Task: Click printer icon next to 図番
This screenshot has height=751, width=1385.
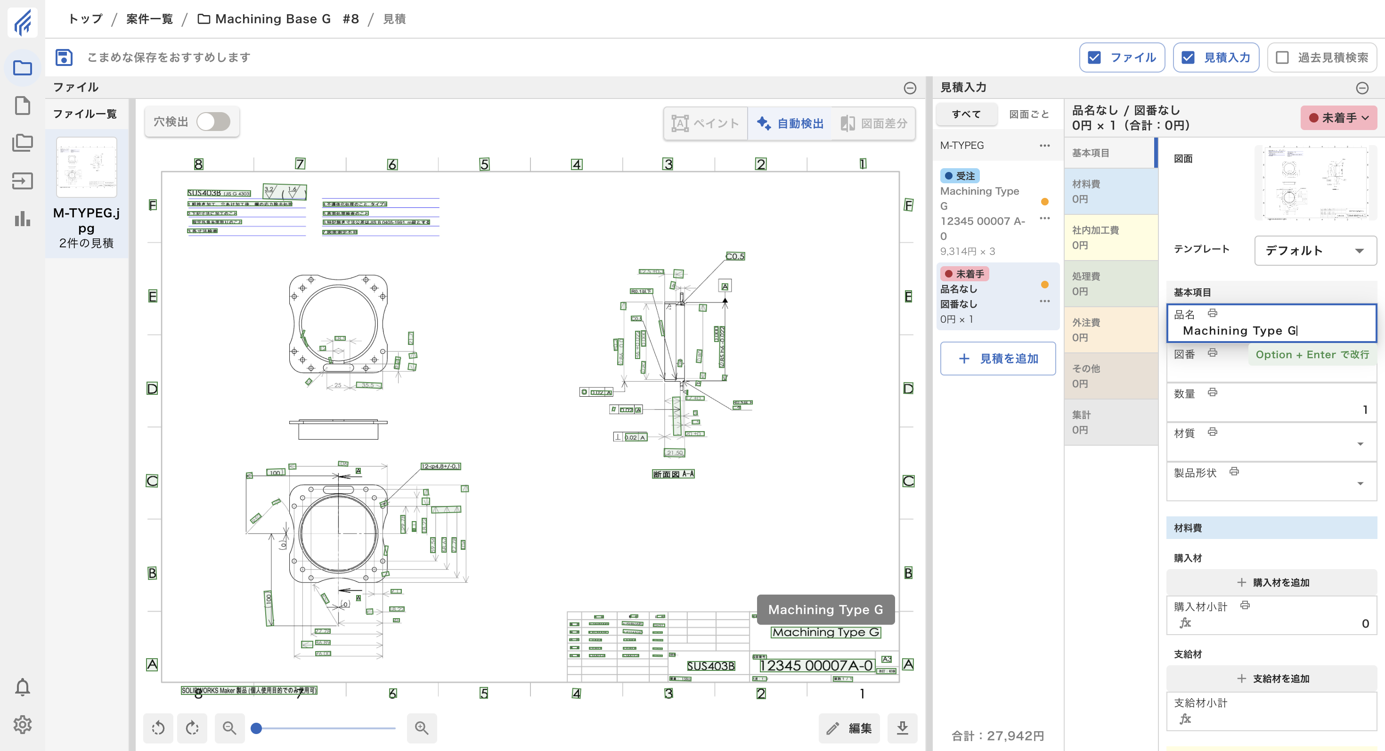Action: tap(1213, 353)
